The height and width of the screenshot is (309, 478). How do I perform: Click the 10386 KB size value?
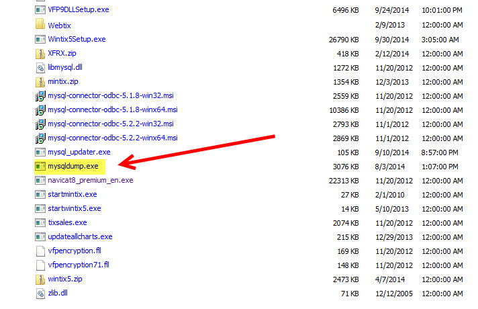344,110
